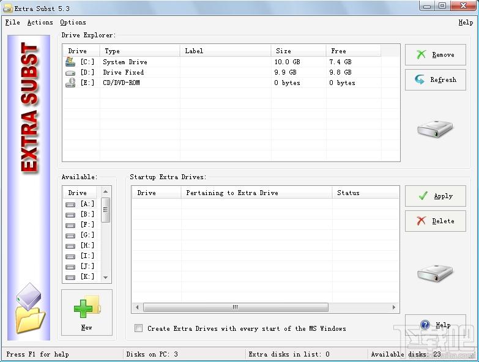Open the File menu
Viewport: 479px width, 362px height.
(x=12, y=22)
